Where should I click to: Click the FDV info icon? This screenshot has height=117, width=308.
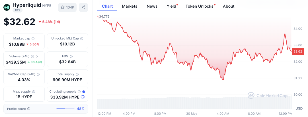click(71, 57)
